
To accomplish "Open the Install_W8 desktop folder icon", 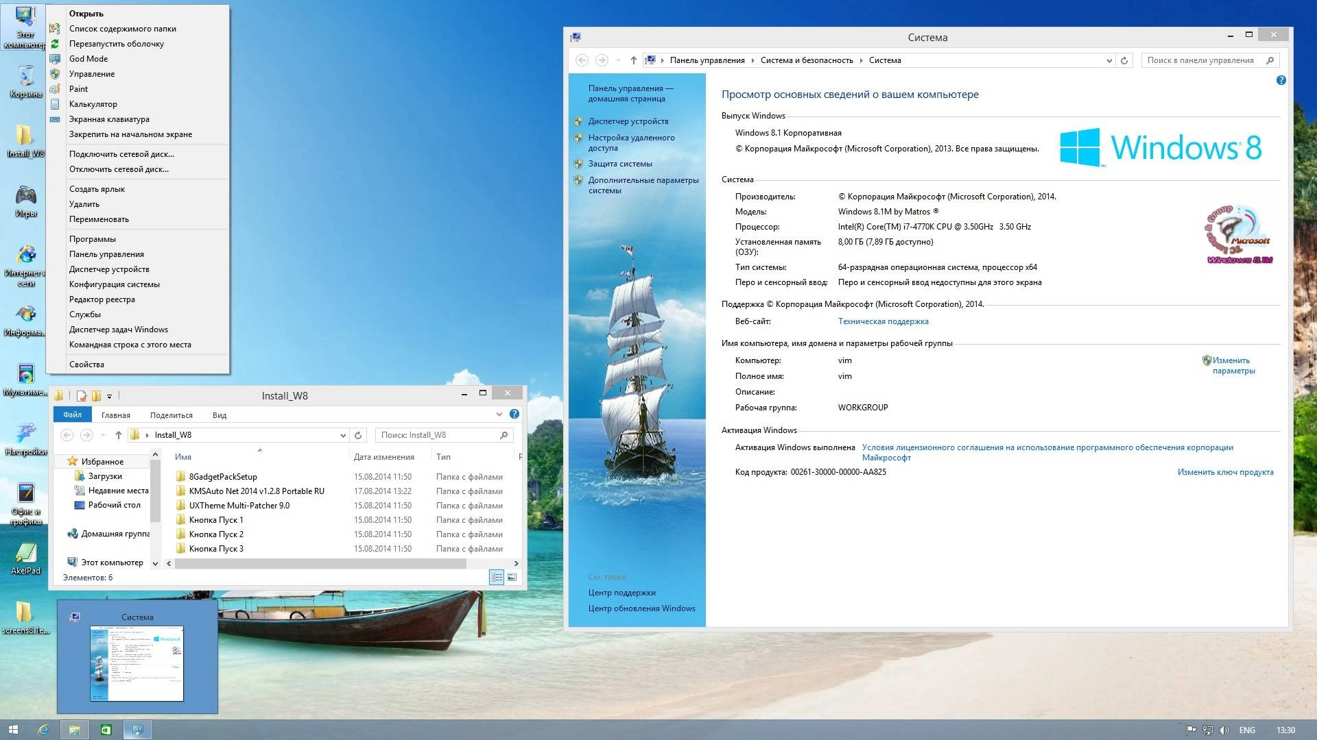I will click(x=25, y=140).
